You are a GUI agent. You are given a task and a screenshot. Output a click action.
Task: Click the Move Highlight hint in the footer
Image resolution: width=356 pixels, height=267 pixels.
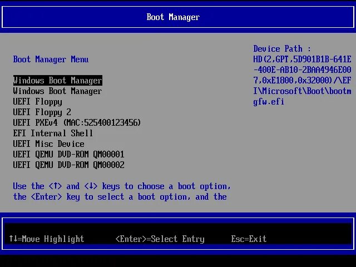tap(47, 239)
